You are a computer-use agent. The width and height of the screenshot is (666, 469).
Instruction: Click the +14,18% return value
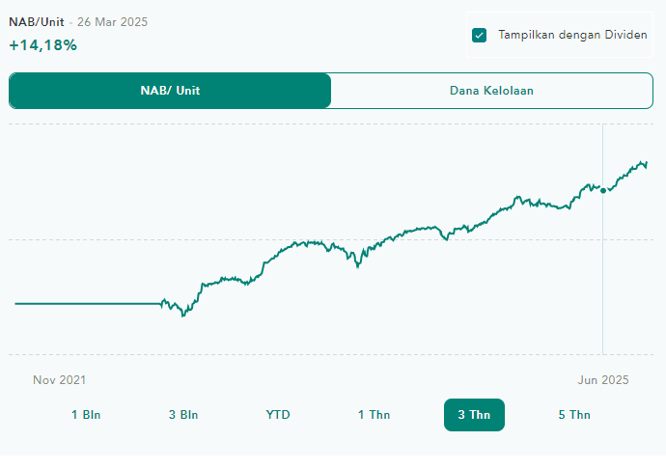43,44
